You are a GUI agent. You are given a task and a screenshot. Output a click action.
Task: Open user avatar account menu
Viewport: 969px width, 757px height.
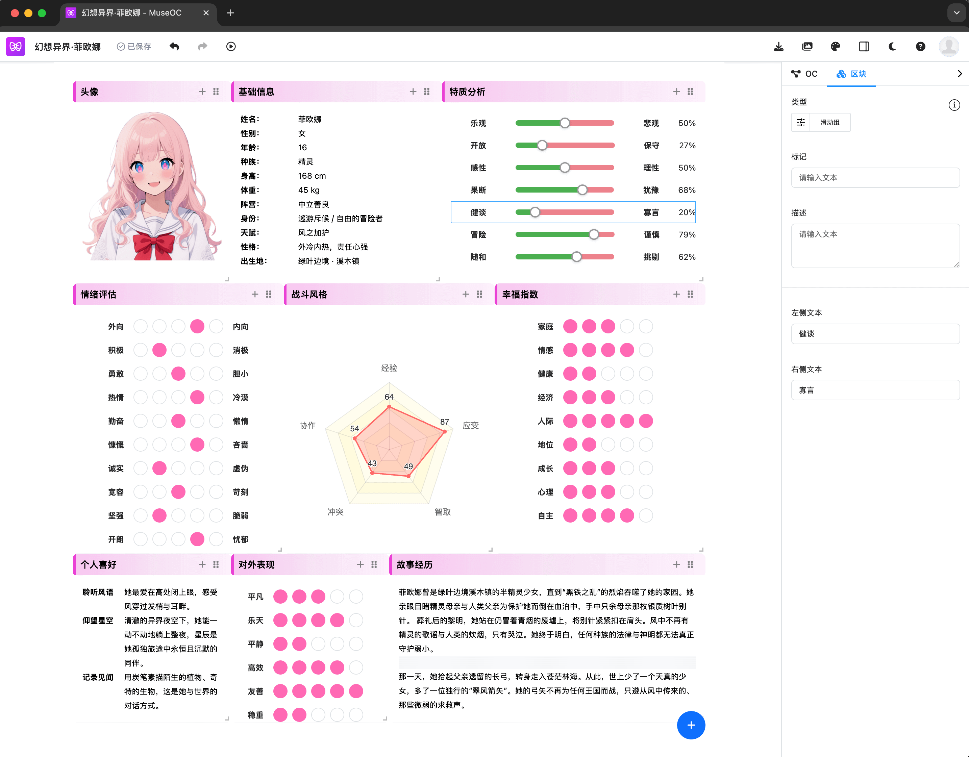[x=949, y=47]
